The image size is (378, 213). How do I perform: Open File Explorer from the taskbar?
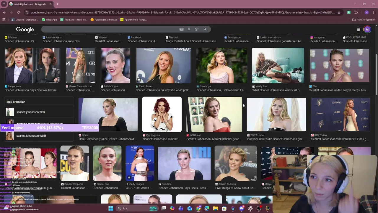(216, 208)
